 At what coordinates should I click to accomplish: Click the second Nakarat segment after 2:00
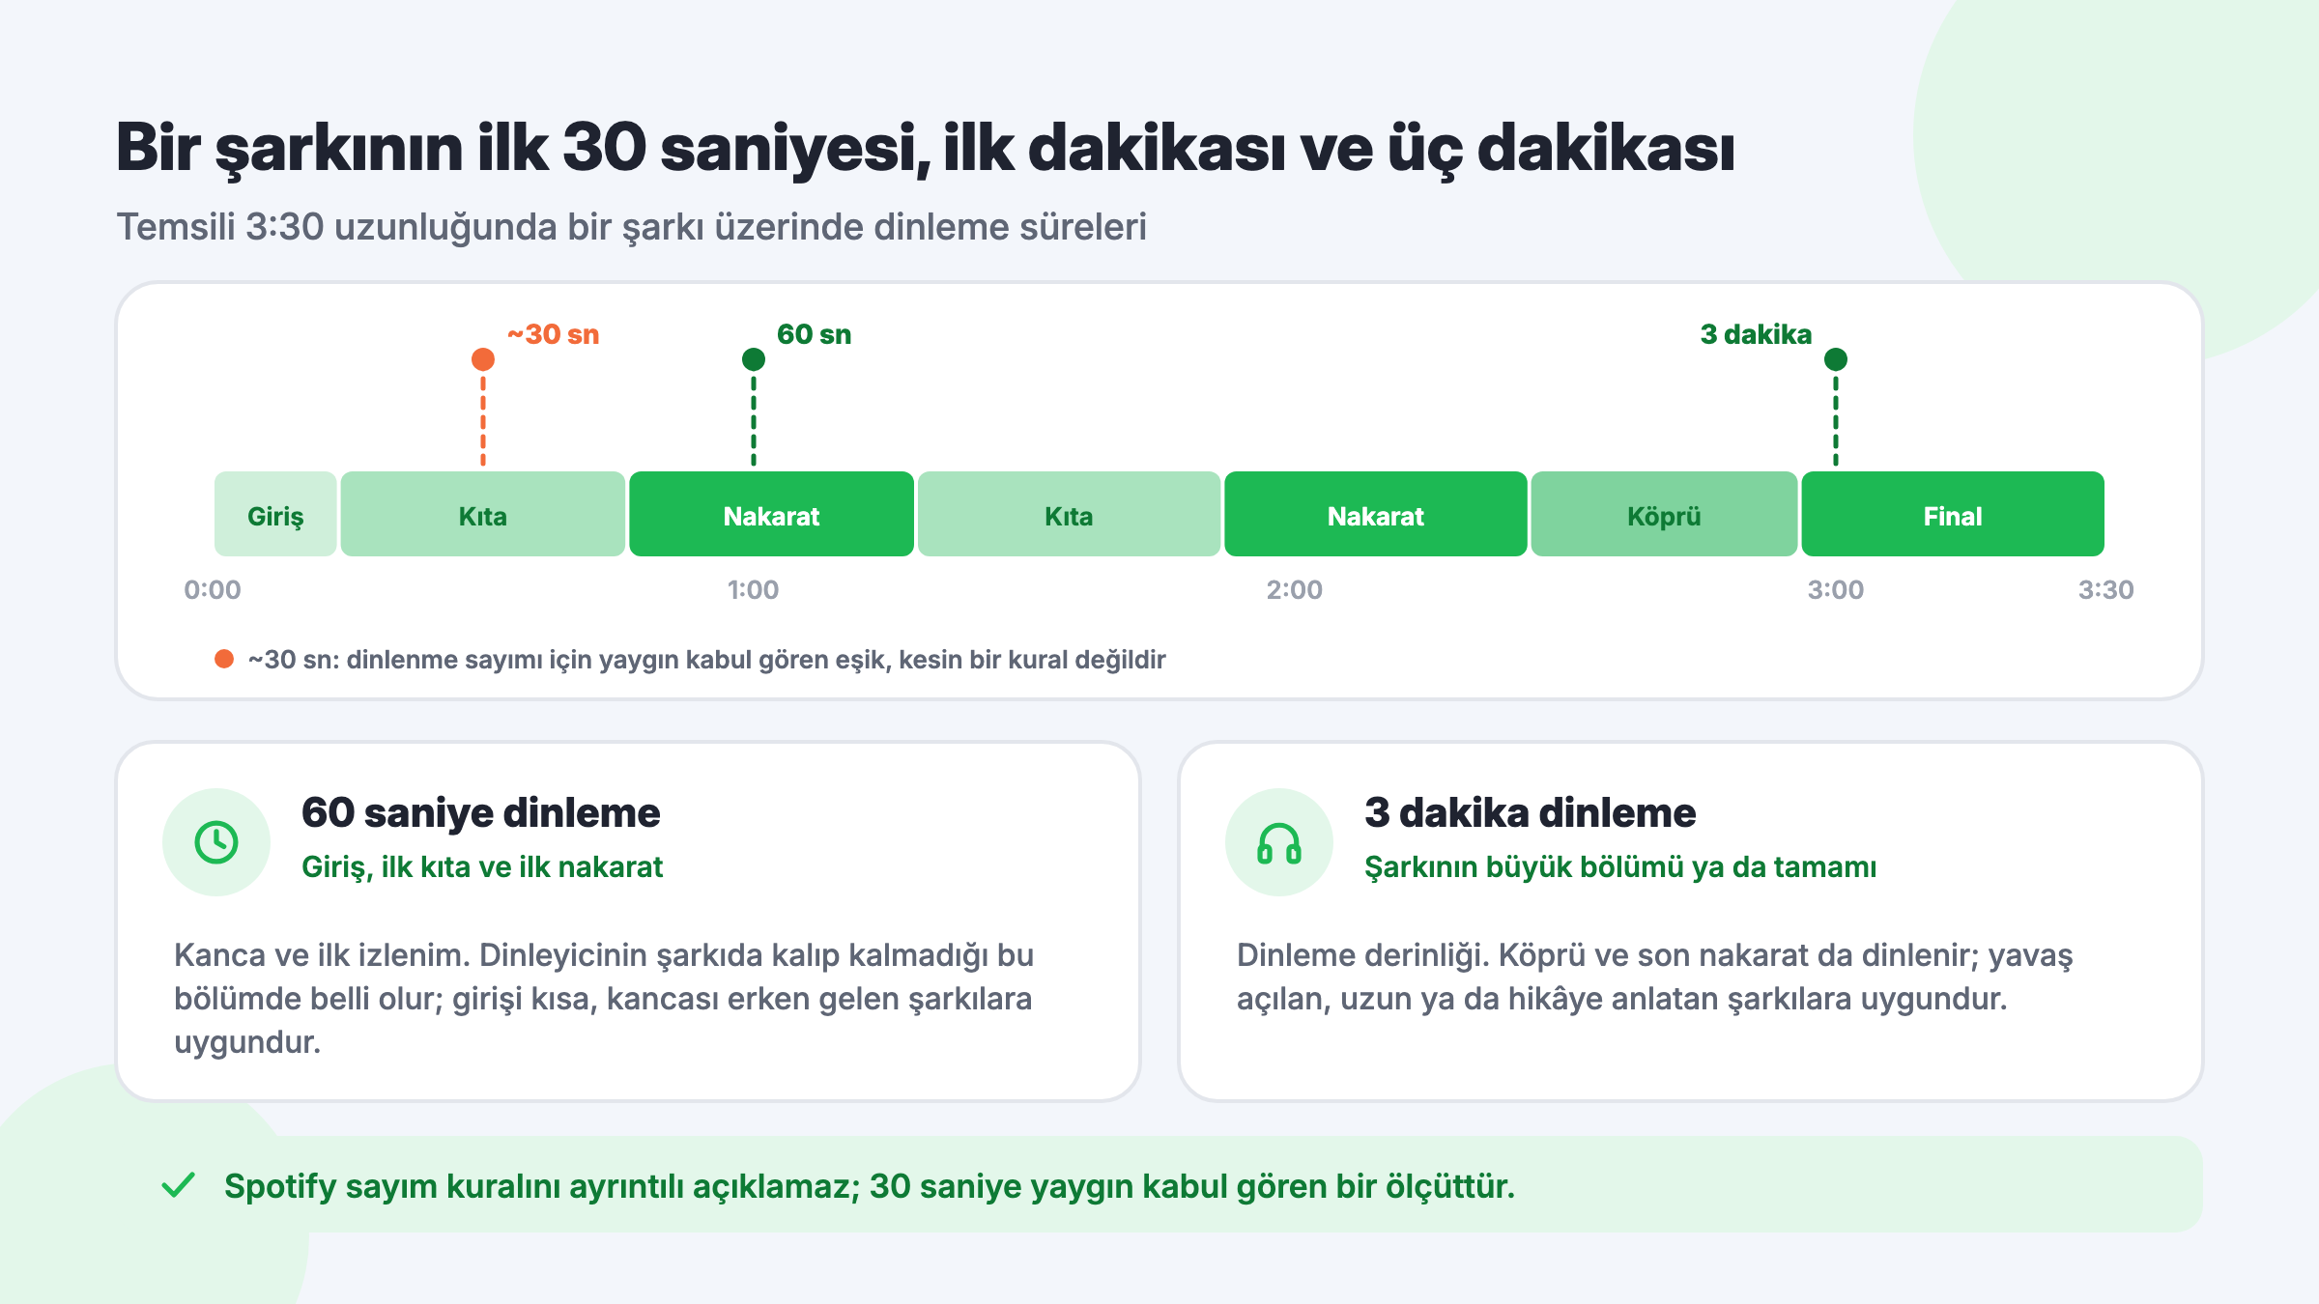coord(1376,514)
